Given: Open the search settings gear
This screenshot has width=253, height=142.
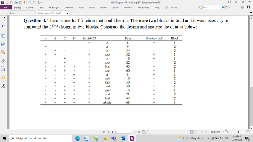Looking at the screenshot, I should pos(227,7).
